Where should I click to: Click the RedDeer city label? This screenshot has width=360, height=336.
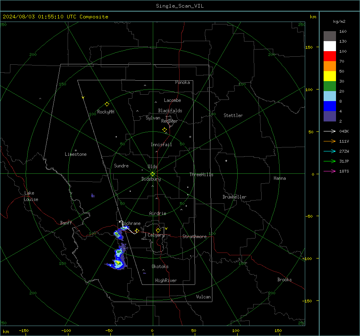point(170,121)
